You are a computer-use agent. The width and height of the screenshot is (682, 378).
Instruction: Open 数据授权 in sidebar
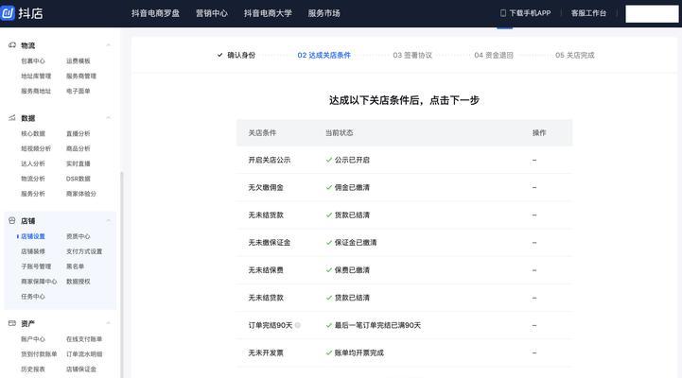pyautogui.click(x=79, y=282)
